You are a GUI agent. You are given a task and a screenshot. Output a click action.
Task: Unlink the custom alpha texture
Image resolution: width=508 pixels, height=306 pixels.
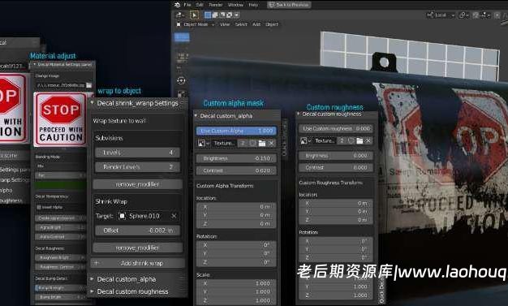click(271, 144)
